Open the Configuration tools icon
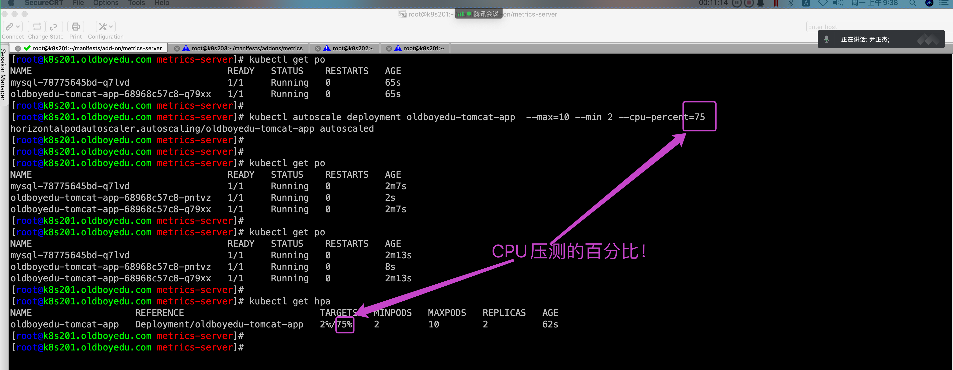This screenshot has height=370, width=953. (103, 27)
